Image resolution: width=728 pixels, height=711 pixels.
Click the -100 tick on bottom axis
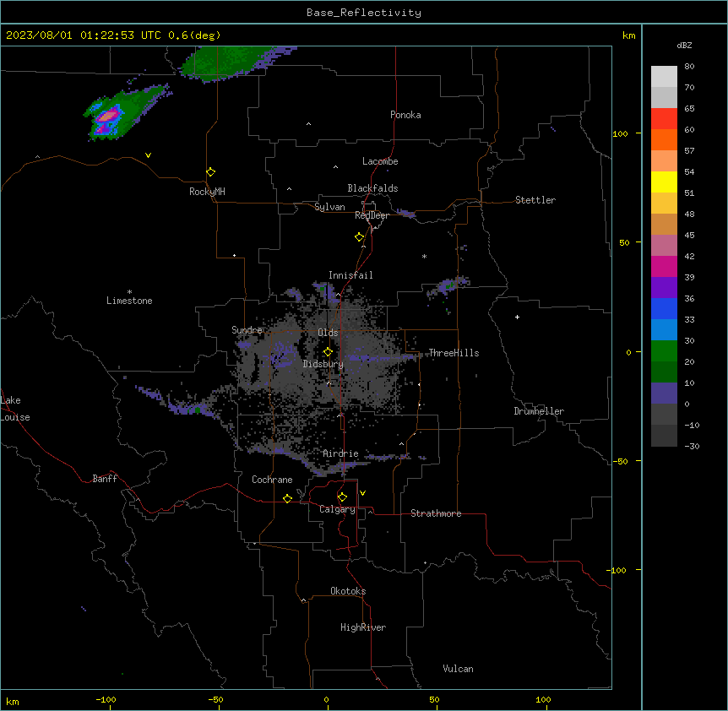(x=106, y=699)
